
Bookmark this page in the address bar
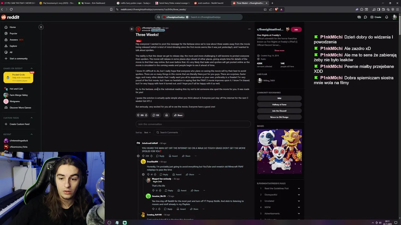point(111,9)
